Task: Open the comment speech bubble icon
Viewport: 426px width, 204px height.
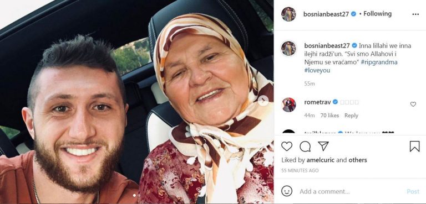Action: click(x=305, y=147)
